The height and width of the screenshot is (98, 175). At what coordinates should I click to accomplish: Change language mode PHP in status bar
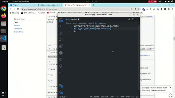coord(122,97)
